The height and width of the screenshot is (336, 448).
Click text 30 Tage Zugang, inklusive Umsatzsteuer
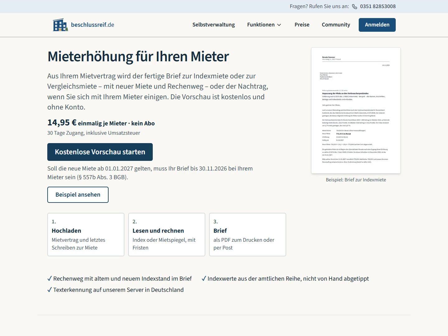pyautogui.click(x=94, y=133)
